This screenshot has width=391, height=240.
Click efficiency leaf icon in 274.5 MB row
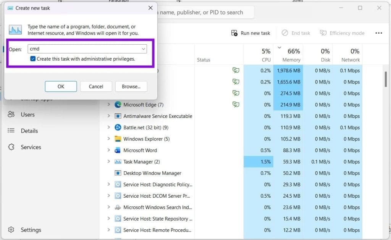click(236, 93)
